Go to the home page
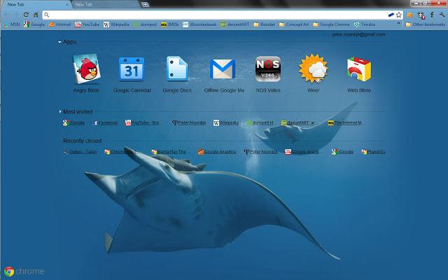Screen dimensions: 448x280 36,15
